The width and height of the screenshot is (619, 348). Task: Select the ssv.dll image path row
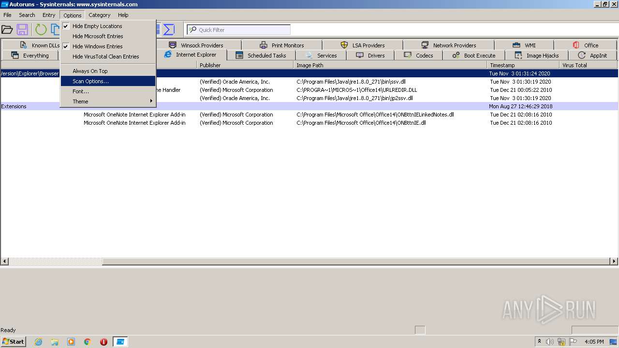click(309, 82)
